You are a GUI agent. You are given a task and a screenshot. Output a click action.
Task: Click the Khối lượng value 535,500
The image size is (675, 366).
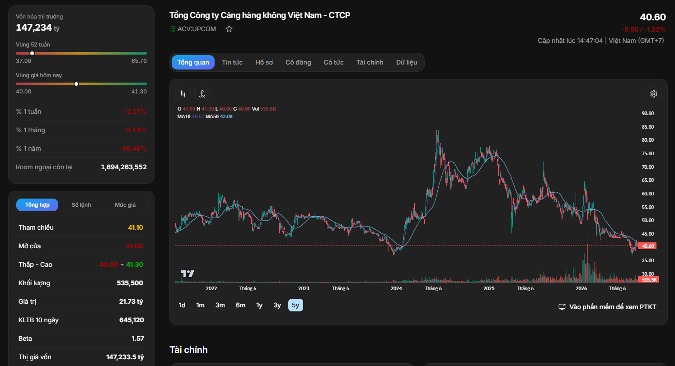click(130, 283)
